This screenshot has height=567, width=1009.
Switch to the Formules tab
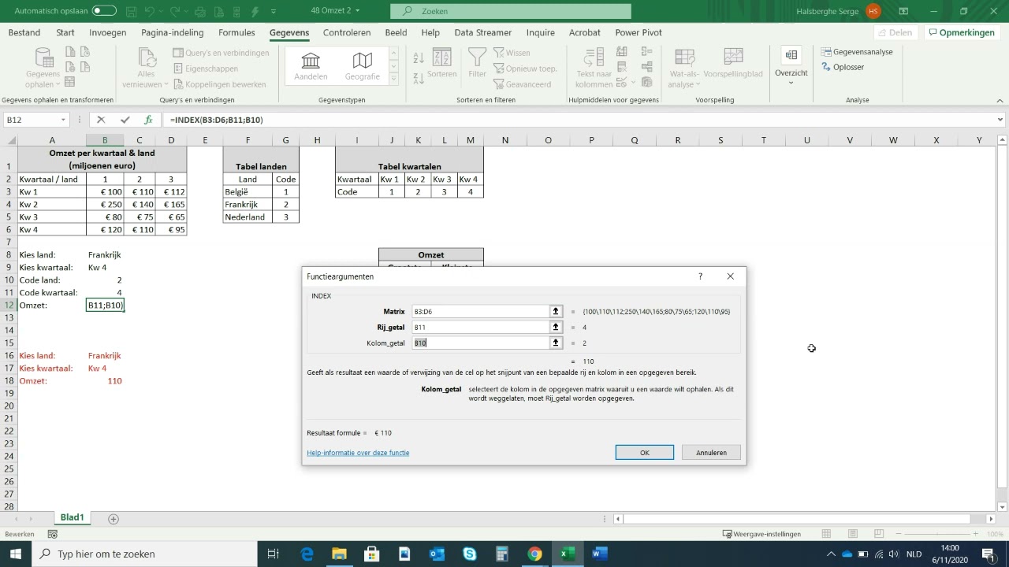(236, 32)
